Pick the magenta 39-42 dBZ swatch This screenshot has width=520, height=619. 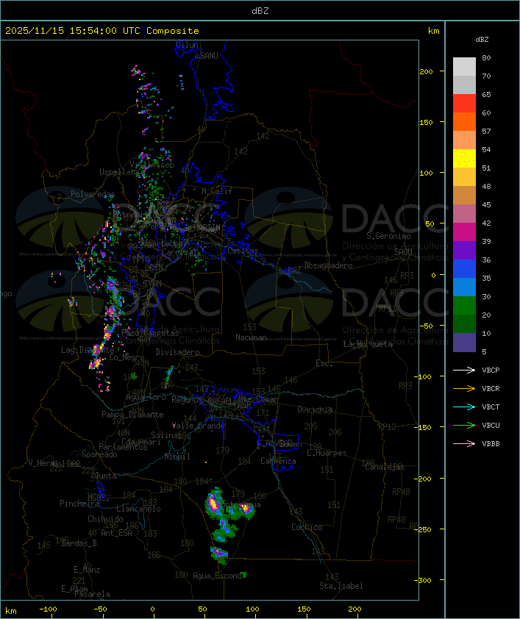pyautogui.click(x=464, y=232)
